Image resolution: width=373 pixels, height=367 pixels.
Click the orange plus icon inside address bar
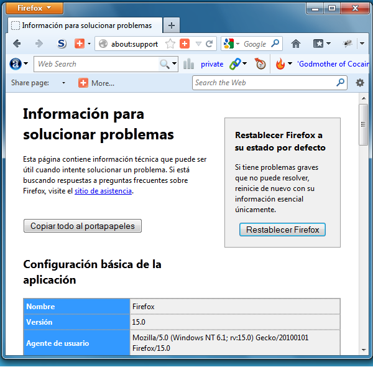[x=185, y=44]
